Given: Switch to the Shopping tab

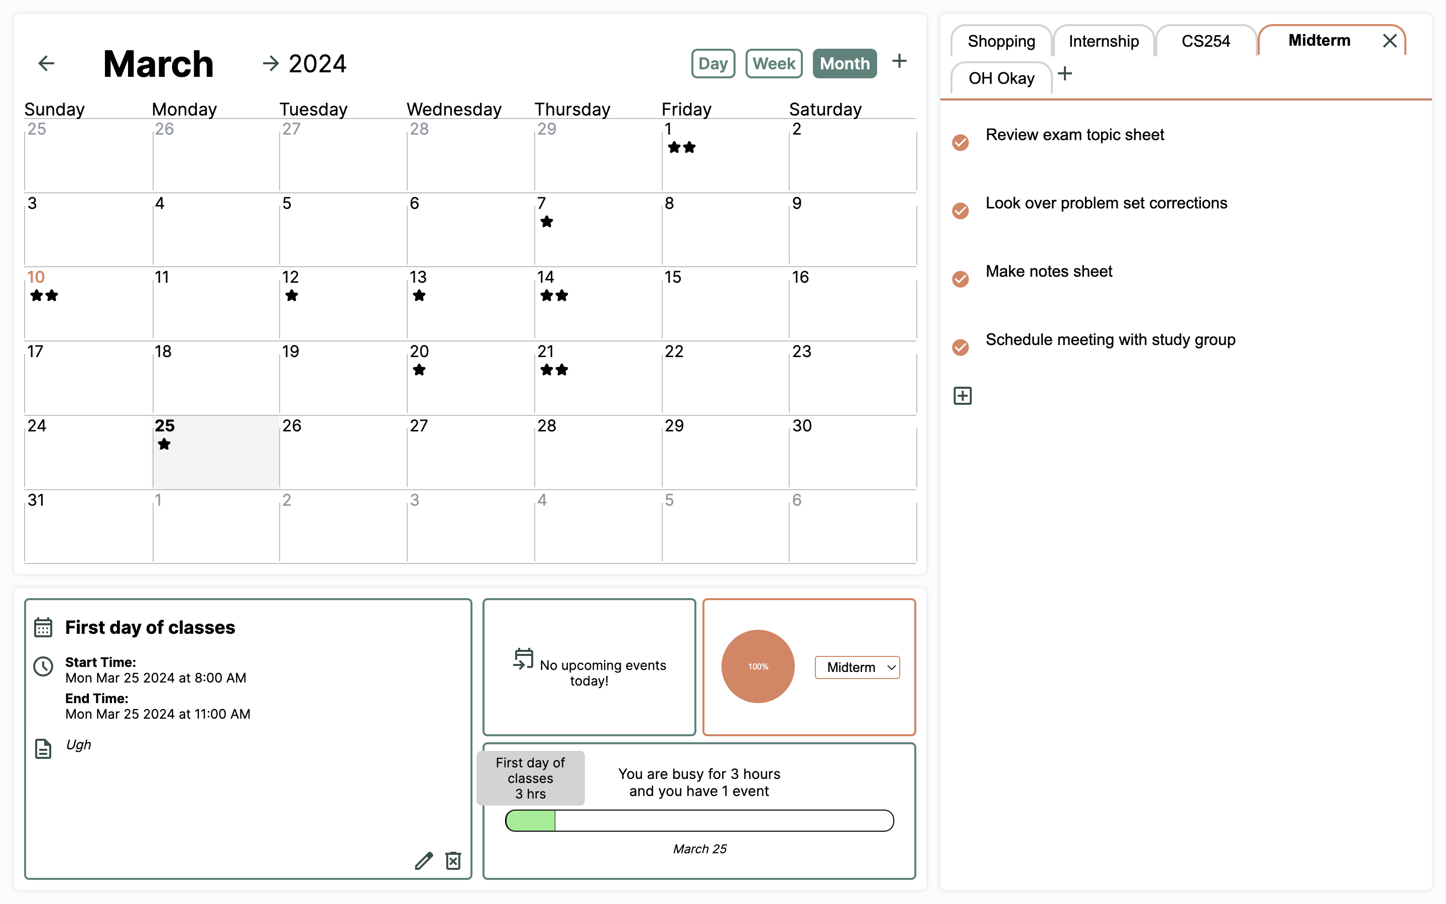Looking at the screenshot, I should click(x=1001, y=41).
